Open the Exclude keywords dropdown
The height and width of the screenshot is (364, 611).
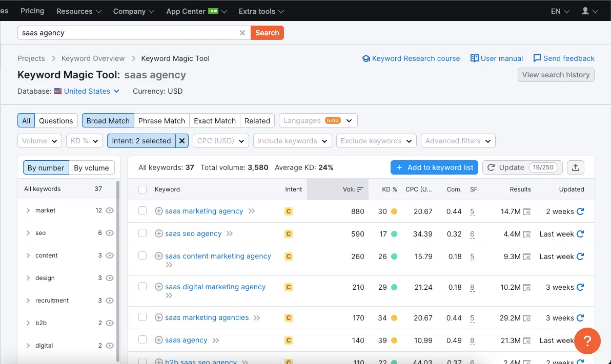coord(376,141)
